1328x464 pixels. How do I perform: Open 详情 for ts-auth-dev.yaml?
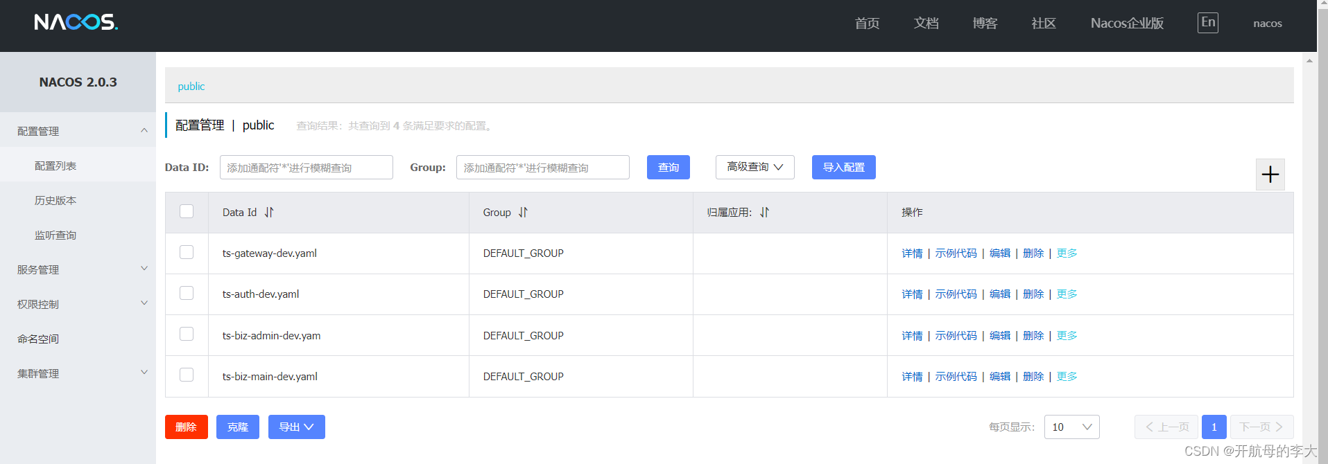point(912,294)
